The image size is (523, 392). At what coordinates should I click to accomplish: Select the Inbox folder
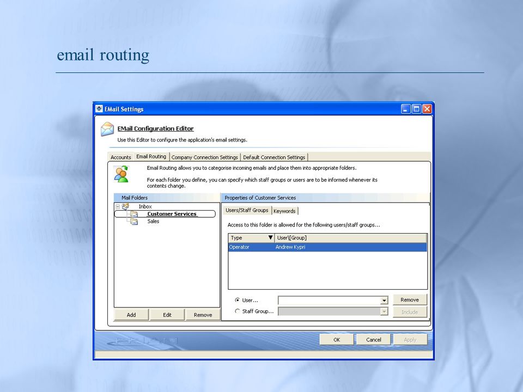[145, 207]
